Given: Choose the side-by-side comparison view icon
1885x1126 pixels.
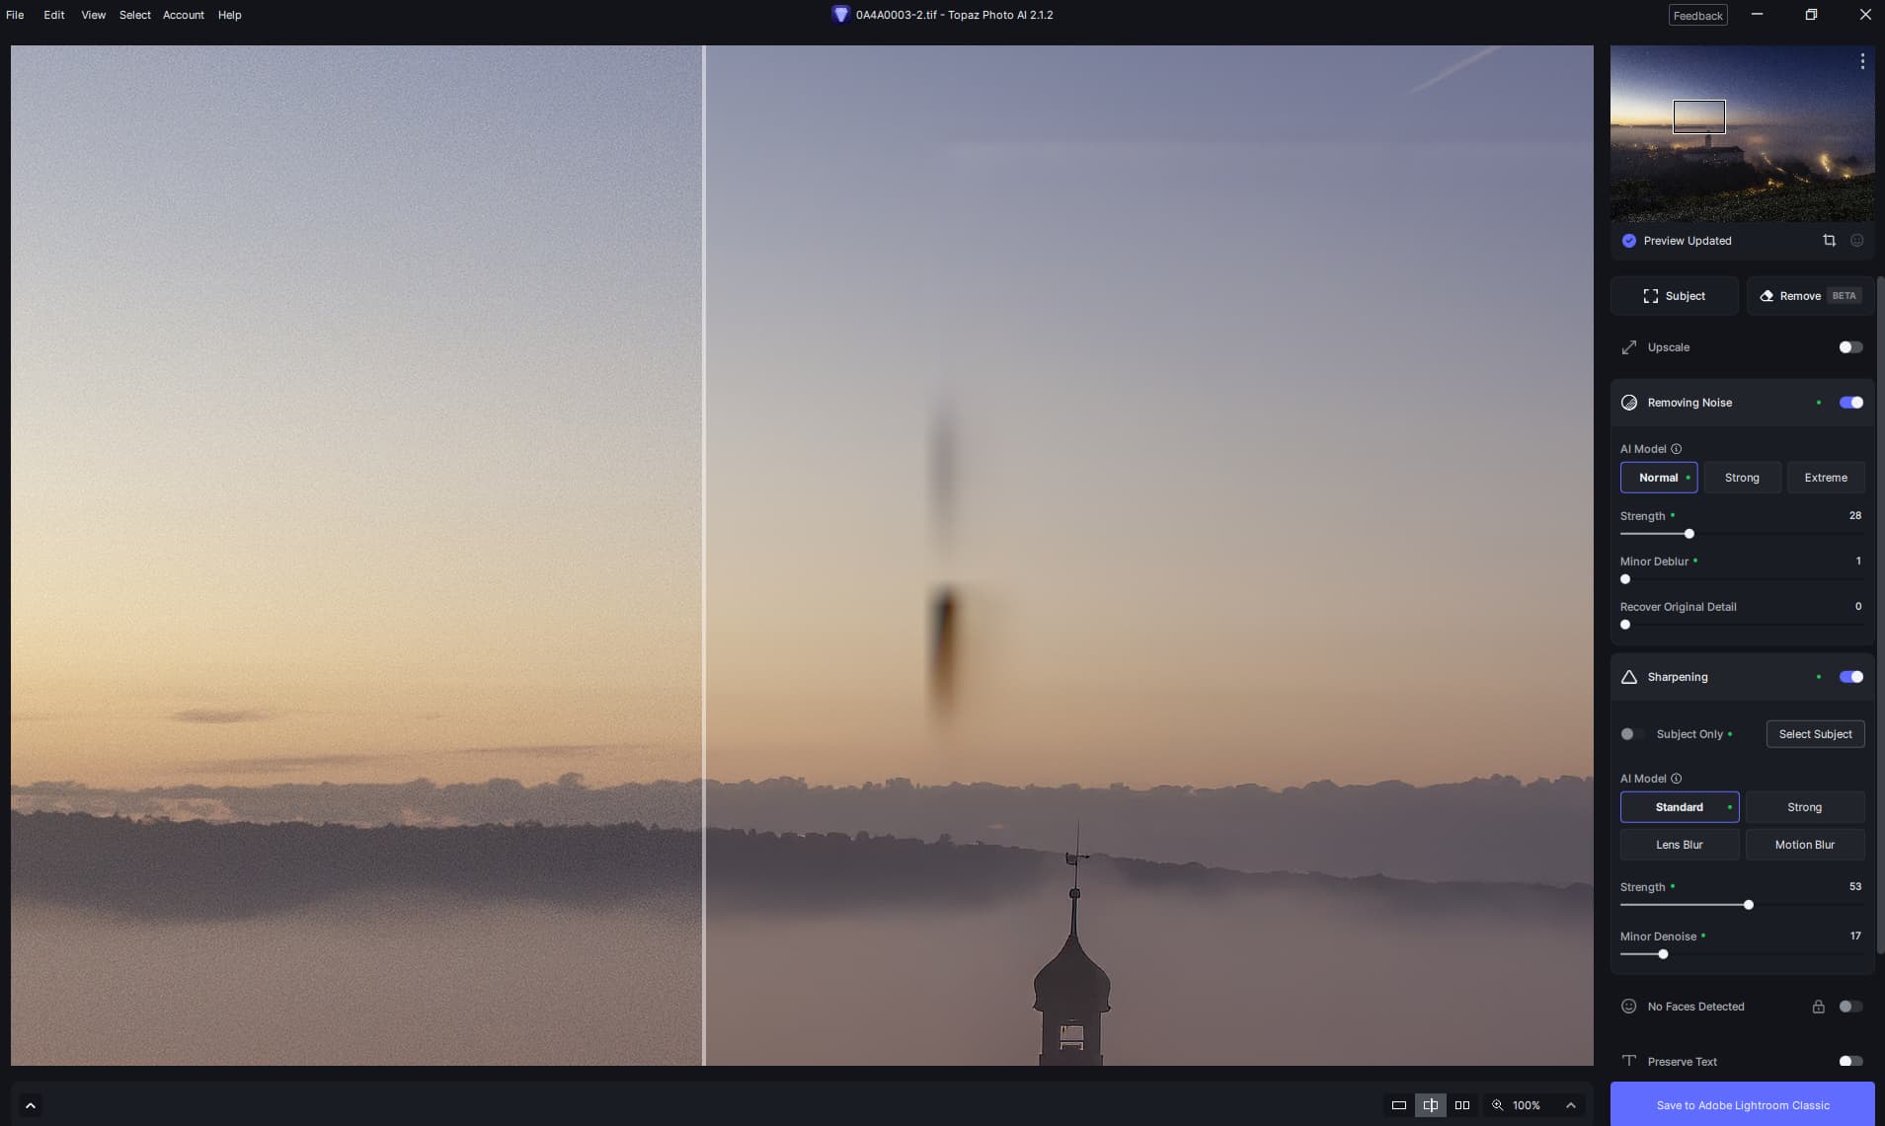Looking at the screenshot, I should [x=1462, y=1105].
